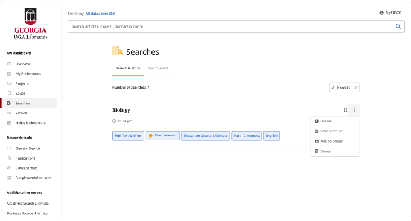Switch to Search alerts tab
Viewport: 411px width, 221px height.
(x=158, y=68)
